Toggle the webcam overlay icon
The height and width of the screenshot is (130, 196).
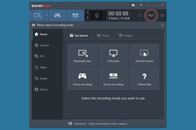tap(97, 15)
